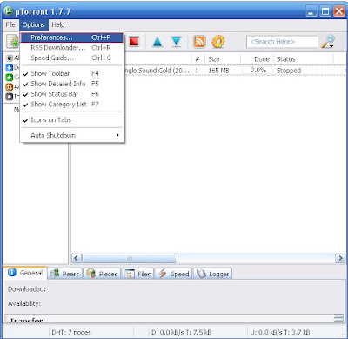Click the red Stop torrent toolbar icon
The height and width of the screenshot is (339, 348).
[134, 42]
